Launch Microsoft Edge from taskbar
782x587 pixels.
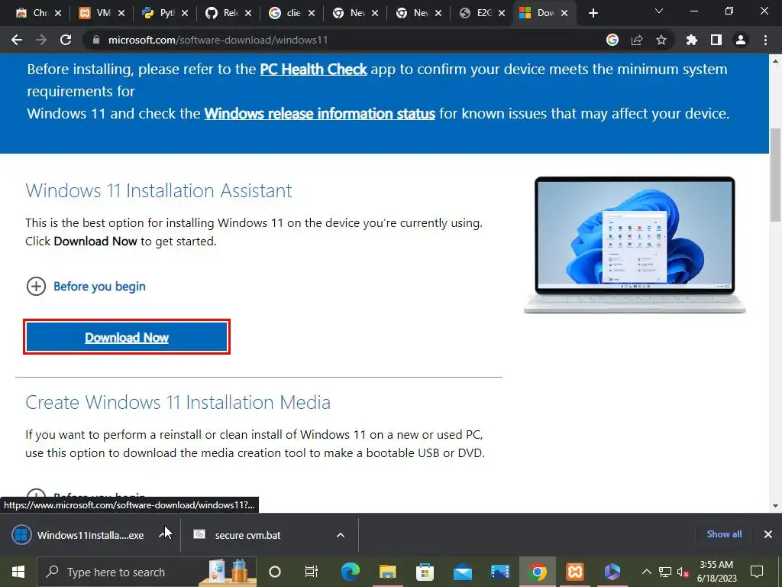click(x=350, y=572)
